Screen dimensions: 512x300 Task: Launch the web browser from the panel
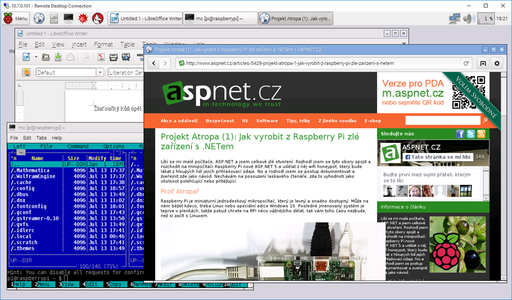click(39, 18)
